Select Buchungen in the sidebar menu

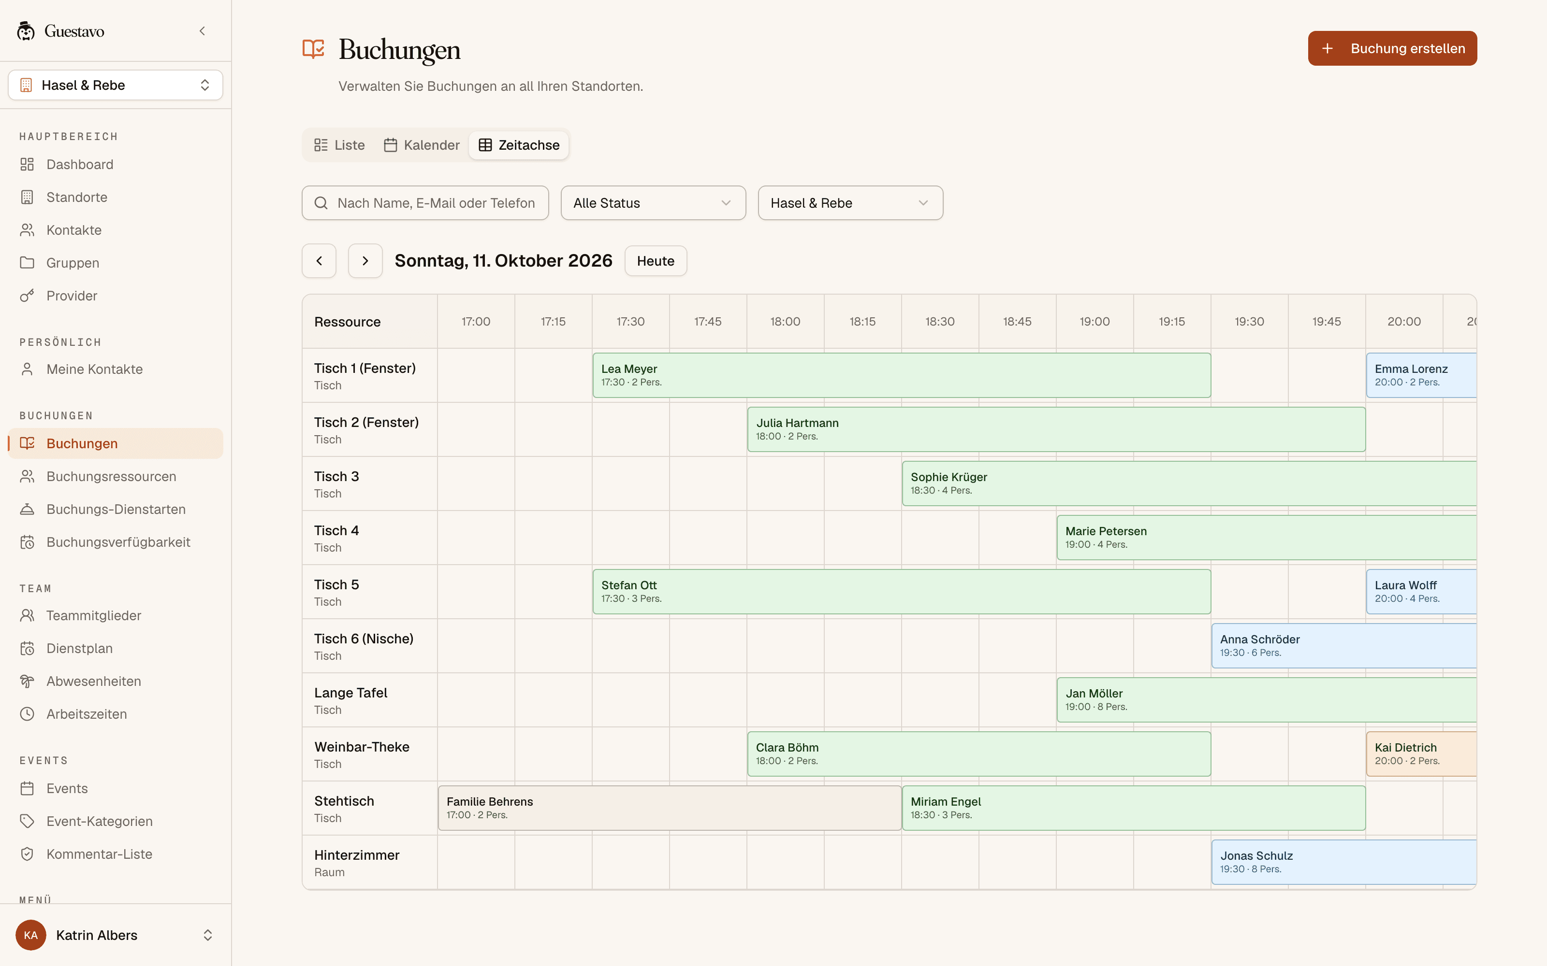116,443
